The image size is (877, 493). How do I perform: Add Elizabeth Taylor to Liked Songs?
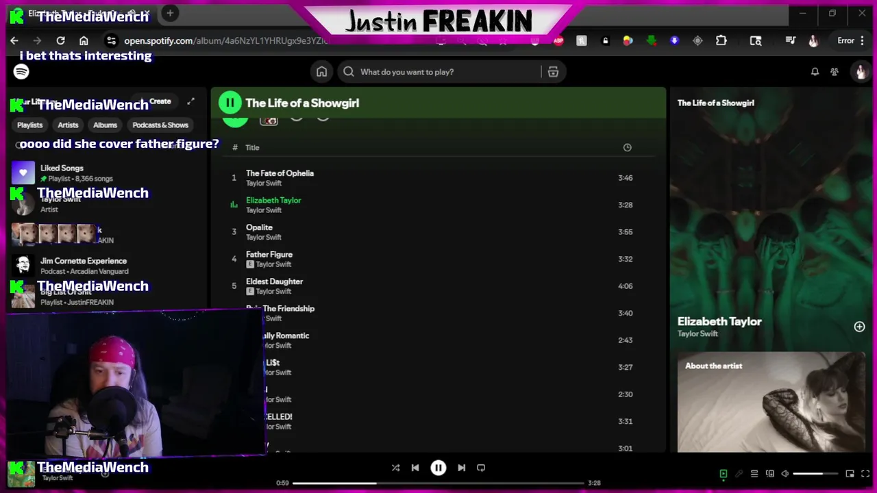pos(859,327)
